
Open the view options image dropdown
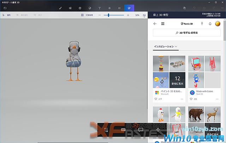coord(144,15)
